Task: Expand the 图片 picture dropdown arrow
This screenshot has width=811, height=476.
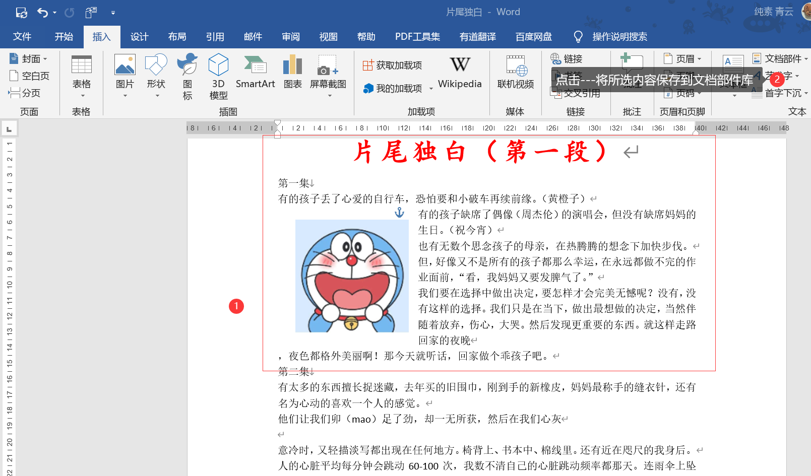Action: (125, 96)
